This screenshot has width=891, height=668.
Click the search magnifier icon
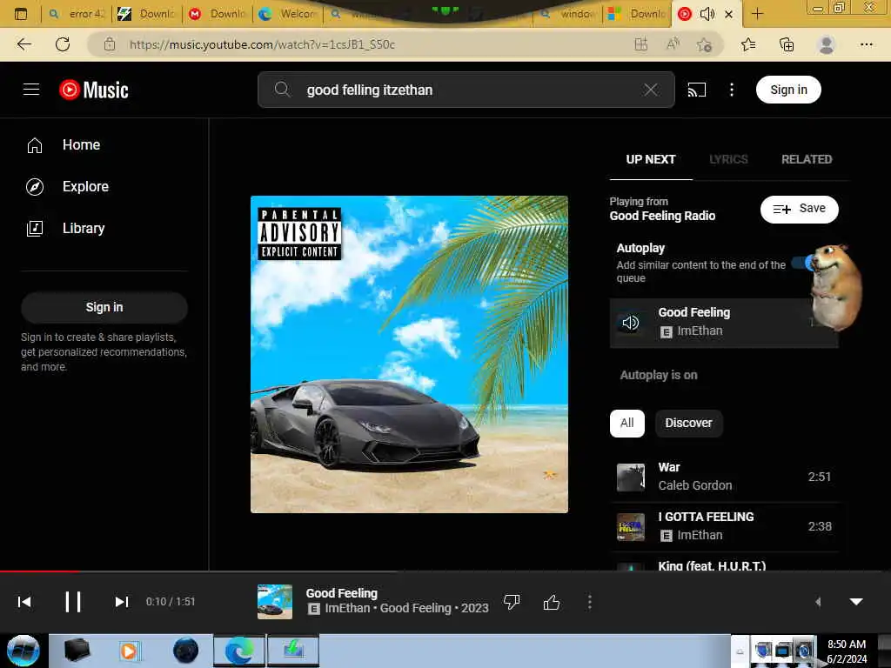click(282, 90)
